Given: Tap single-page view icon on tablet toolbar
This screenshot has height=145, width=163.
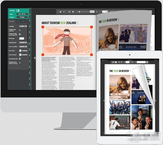Looking at the screenshot, I should [x=116, y=62].
